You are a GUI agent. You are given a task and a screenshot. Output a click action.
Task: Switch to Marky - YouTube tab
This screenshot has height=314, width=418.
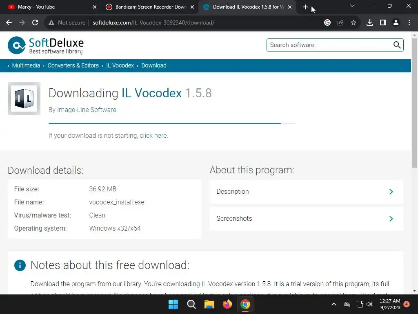click(x=51, y=7)
